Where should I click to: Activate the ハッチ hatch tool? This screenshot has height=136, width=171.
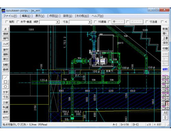(5, 44)
